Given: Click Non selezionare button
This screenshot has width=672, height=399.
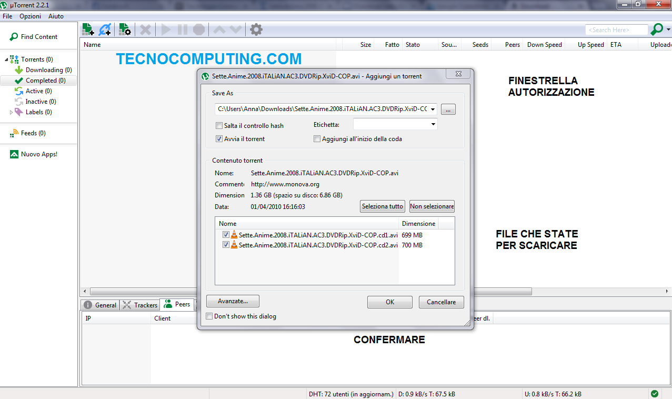Looking at the screenshot, I should 432,206.
